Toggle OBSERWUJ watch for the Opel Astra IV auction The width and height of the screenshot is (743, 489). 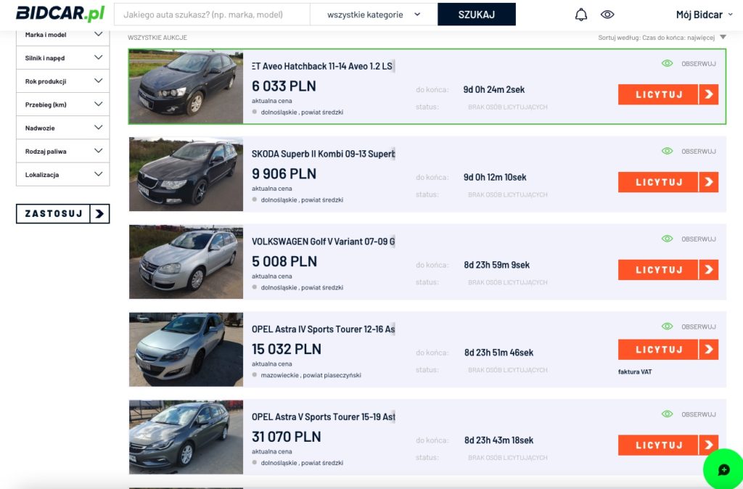tap(689, 326)
